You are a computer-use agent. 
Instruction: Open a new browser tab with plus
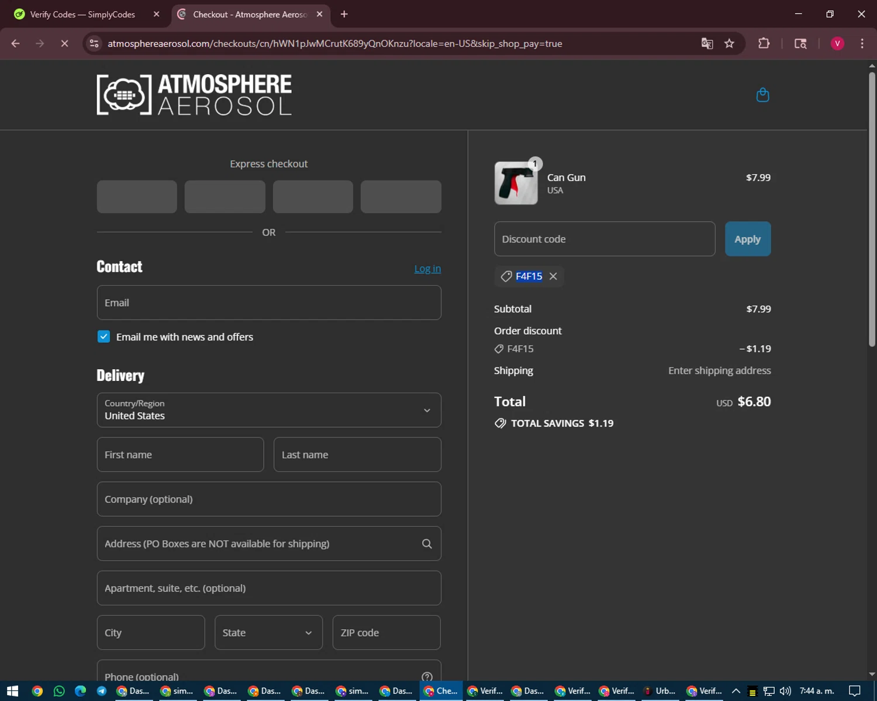pos(344,14)
